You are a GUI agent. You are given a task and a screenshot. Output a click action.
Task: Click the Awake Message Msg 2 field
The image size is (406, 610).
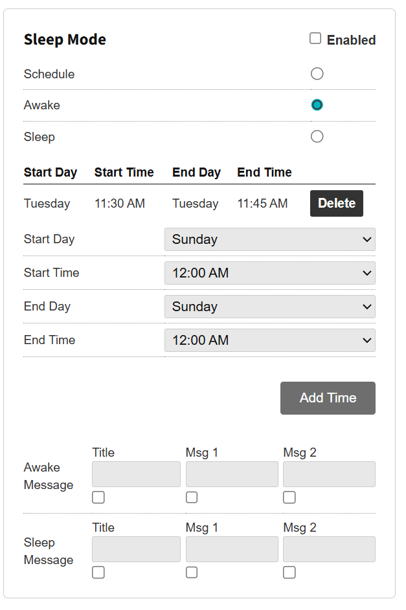click(x=329, y=474)
